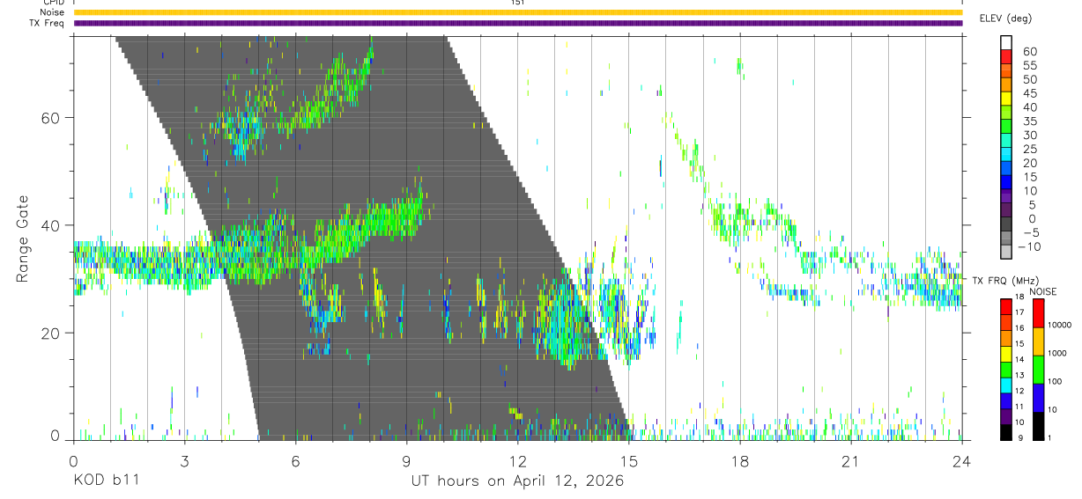The height and width of the screenshot is (499, 1082).
Task: Click elevation legend value '30'
Action: pos(1029,135)
